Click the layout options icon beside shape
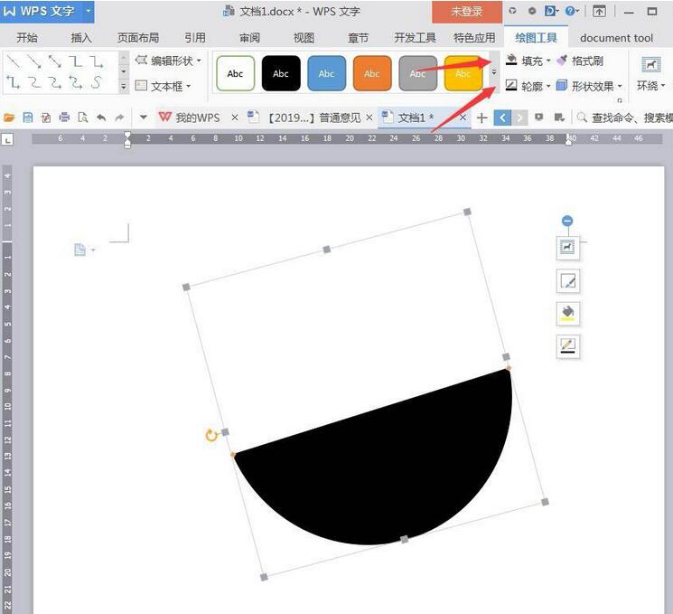The height and width of the screenshot is (614, 673). [x=567, y=247]
